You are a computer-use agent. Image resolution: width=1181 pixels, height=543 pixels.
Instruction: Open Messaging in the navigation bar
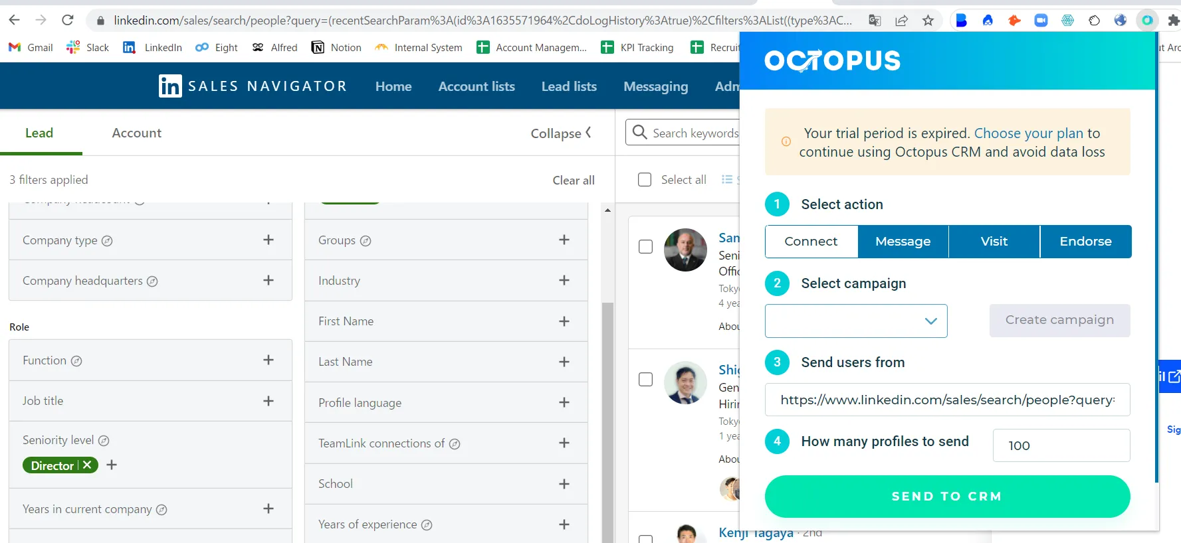pyautogui.click(x=655, y=86)
